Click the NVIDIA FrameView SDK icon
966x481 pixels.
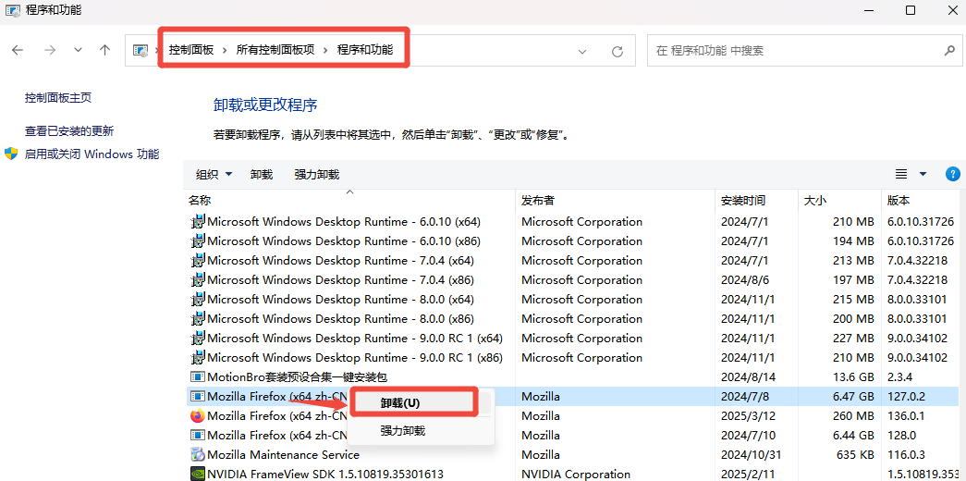tap(197, 475)
